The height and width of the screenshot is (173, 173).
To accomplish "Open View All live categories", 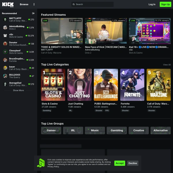I will coord(167,65).
